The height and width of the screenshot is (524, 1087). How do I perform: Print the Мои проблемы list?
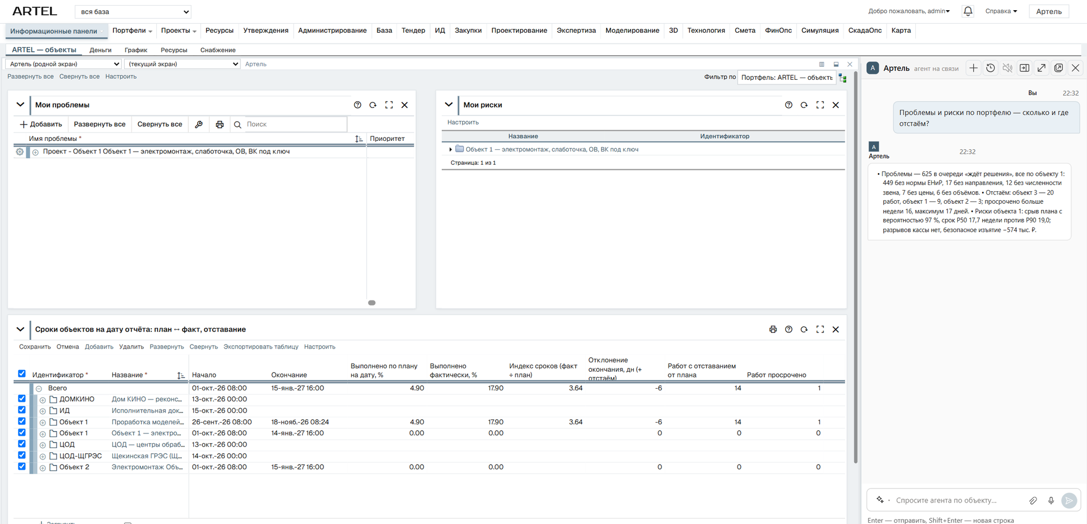coord(220,124)
